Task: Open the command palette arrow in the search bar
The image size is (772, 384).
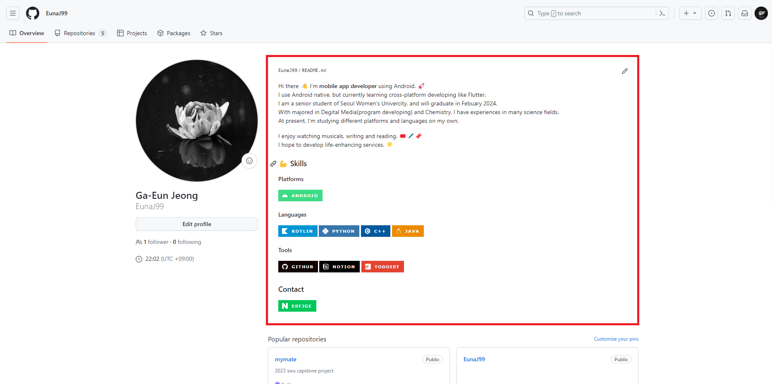Action: (x=662, y=13)
